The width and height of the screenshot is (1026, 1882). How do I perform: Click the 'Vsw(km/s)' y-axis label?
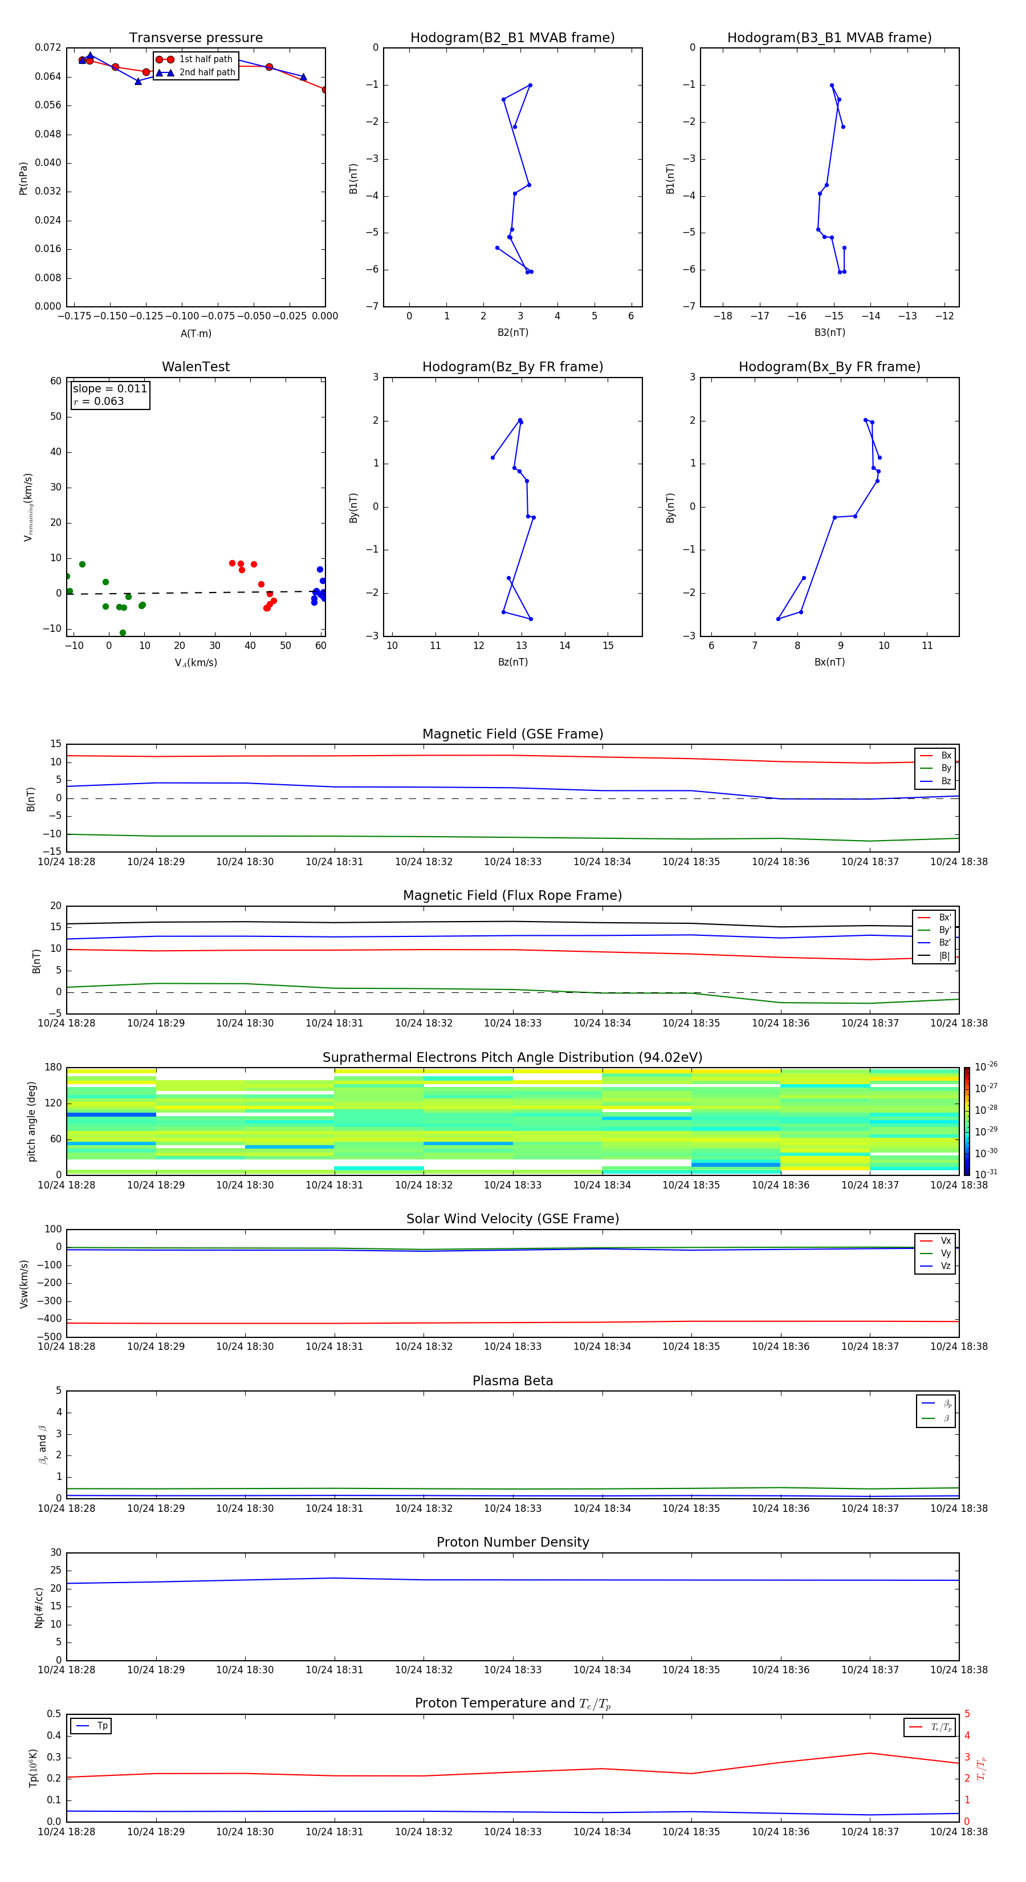24,1284
